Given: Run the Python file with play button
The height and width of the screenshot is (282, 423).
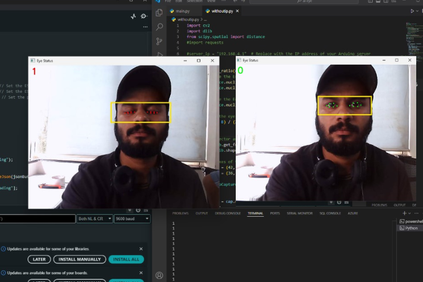Looking at the screenshot, I should point(412,11).
